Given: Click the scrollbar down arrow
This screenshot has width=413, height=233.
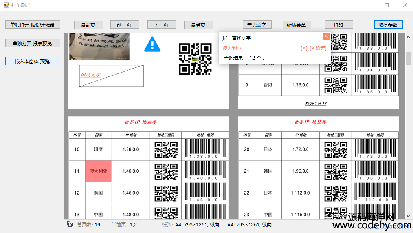Looking at the screenshot, I should click(408, 216).
